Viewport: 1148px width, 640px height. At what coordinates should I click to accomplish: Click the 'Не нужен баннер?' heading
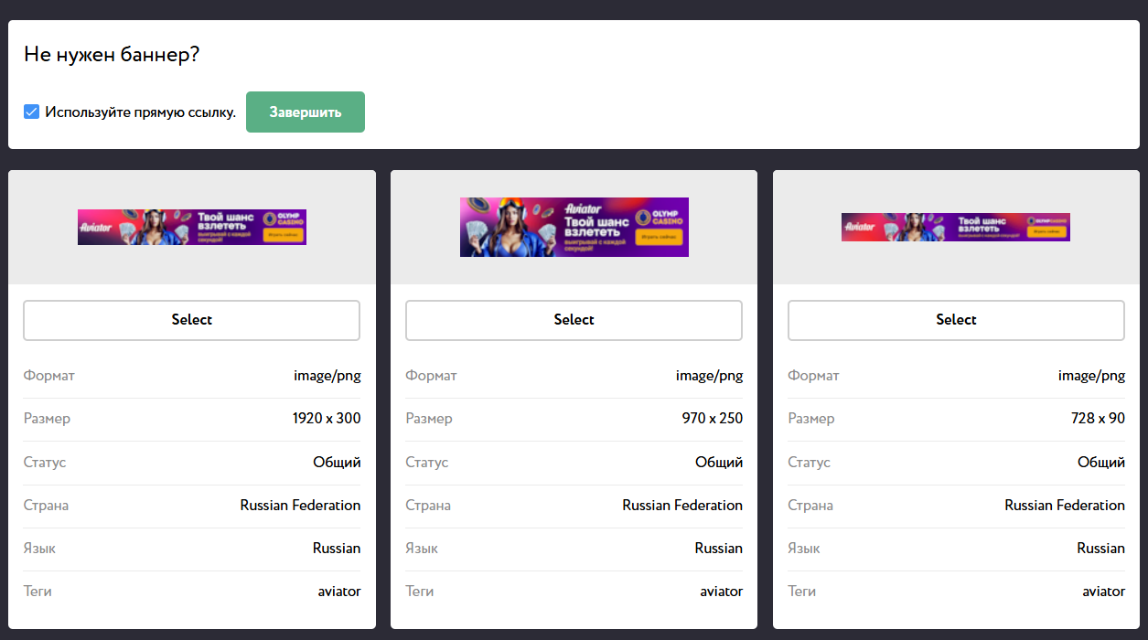pyautogui.click(x=112, y=55)
